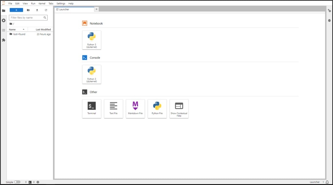Open the View menu
Image resolution: width=333 pixels, height=185 pixels.
coord(25,3)
